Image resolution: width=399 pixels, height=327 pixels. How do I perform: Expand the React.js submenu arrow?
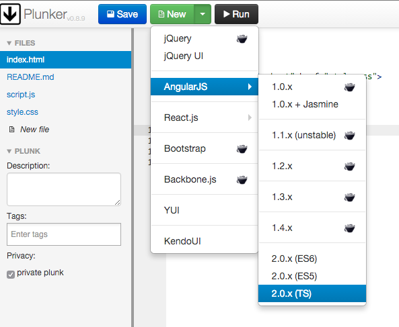coord(250,118)
